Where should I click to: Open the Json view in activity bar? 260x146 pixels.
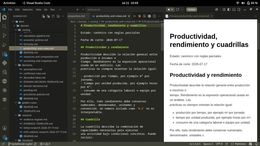[x=5, y=81]
